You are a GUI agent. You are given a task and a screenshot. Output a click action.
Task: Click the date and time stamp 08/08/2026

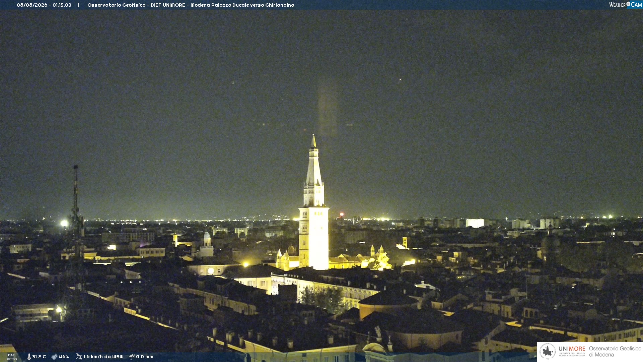44,5
